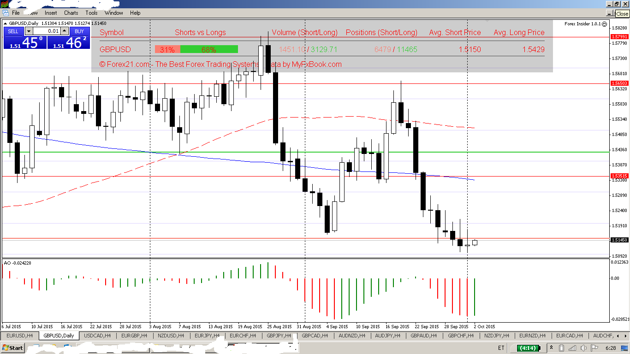Click the Forex Insider 1.0.1 smiley label

pyautogui.click(x=586, y=24)
